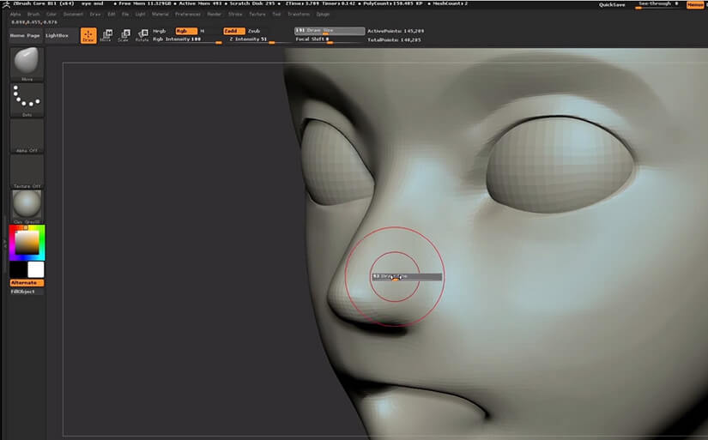Click the popup Draw Size slider on canvas
Viewport: 708px width, 440px height.
pos(407,277)
